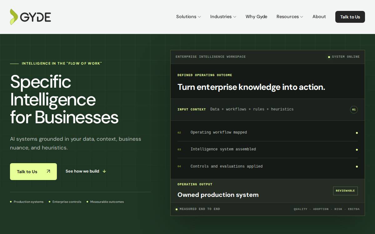Click the Production systems bullet

(27, 202)
